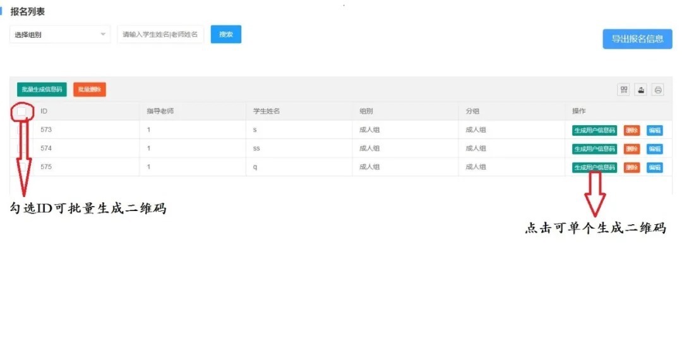Click the print table icon
Viewport: 682px width, 350px height.
pyautogui.click(x=657, y=90)
